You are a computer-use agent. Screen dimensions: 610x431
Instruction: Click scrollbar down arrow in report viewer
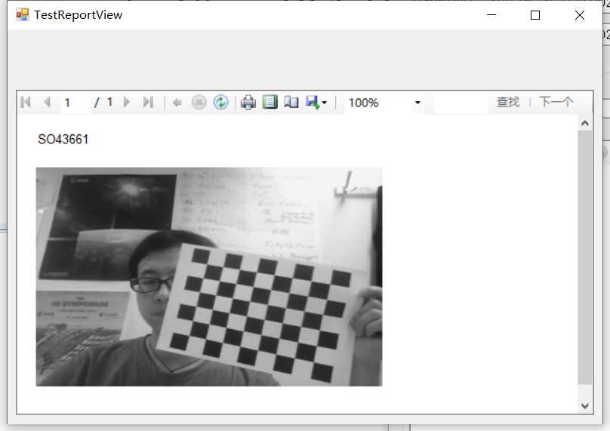tap(585, 406)
